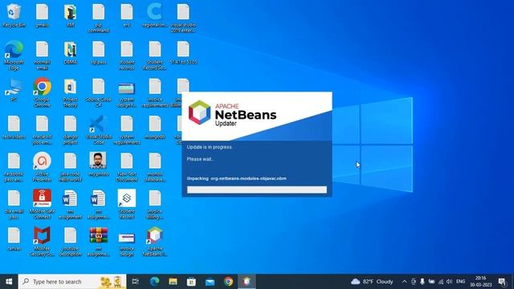Open the network signal tray icon

(x=441, y=282)
